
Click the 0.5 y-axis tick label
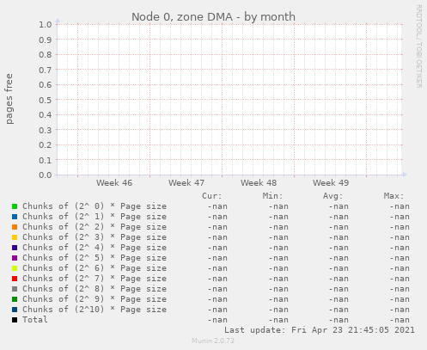[x=46, y=100]
